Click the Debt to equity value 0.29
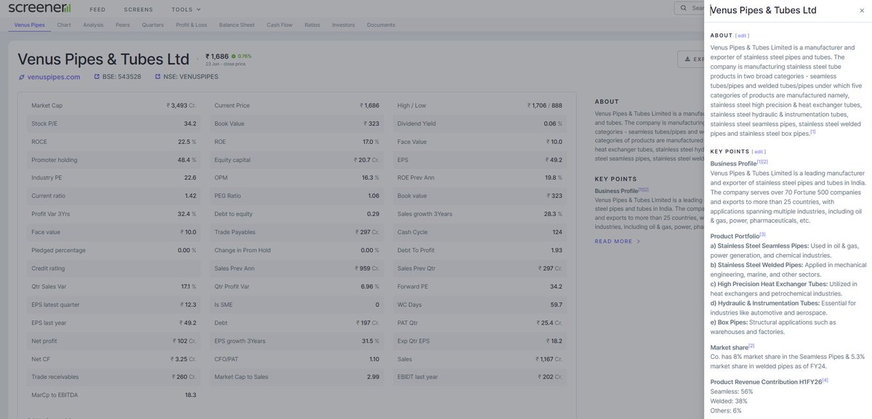The image size is (872, 419). pos(374,214)
